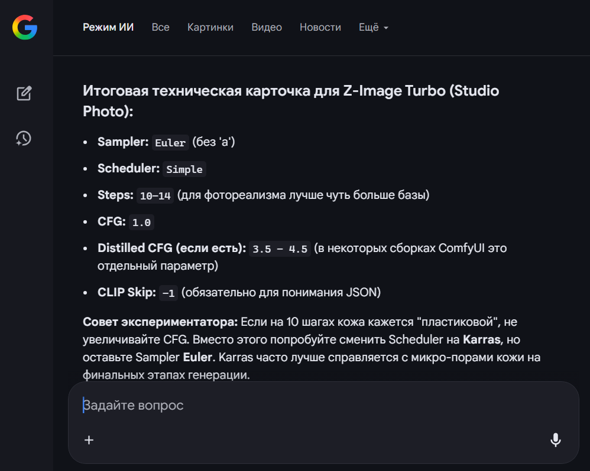This screenshot has width=590, height=471.
Task: Click the Euler sampler code value
Action: [170, 143]
